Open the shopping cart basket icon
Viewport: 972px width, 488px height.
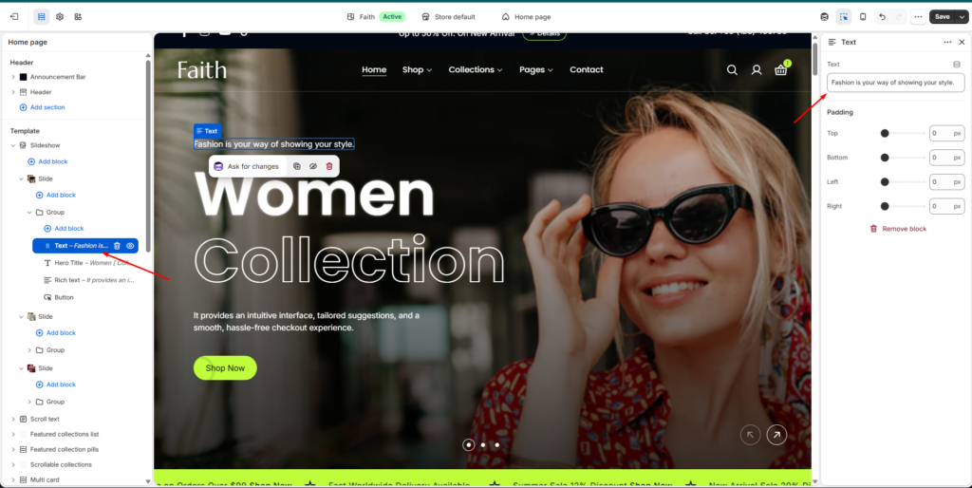(781, 70)
